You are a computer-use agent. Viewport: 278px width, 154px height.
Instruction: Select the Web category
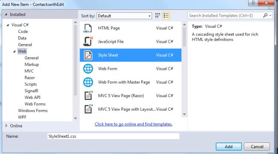(x=22, y=51)
